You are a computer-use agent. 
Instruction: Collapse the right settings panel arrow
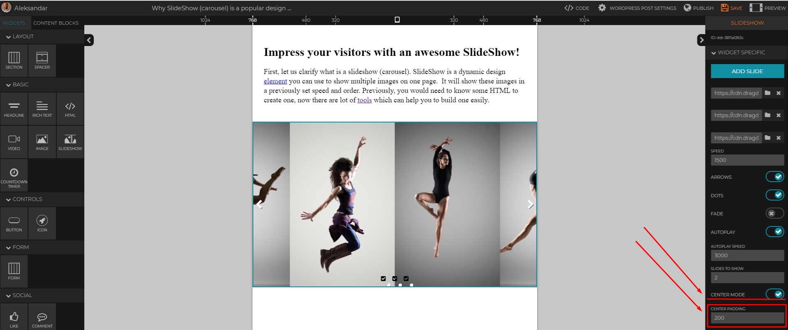(x=701, y=40)
